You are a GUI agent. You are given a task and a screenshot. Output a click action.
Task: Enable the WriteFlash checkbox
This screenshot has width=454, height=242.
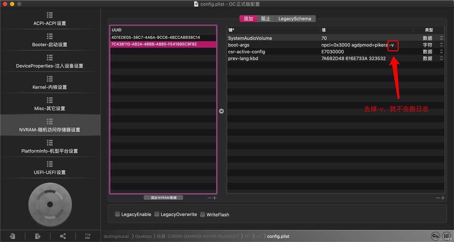203,214
